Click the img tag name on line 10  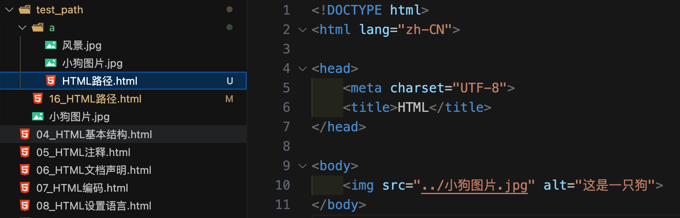362,185
